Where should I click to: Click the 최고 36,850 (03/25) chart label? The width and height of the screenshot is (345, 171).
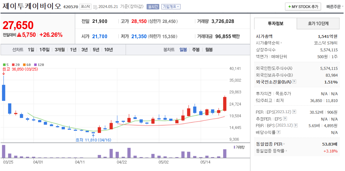(x=20, y=69)
